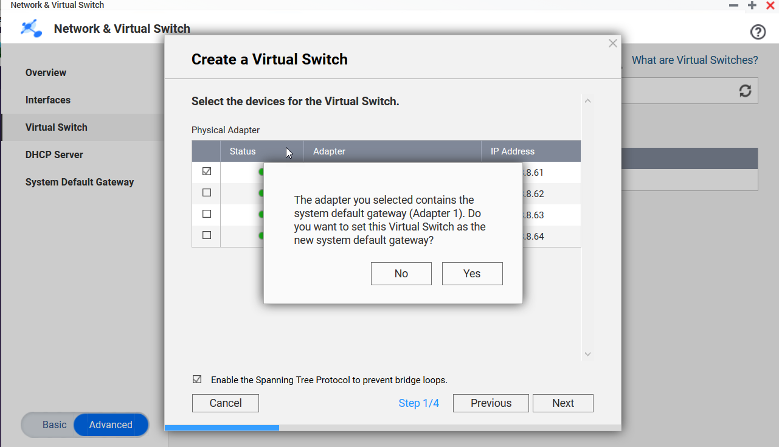Switch view mode to Basic
Screen dimensions: 779x447
pos(54,424)
